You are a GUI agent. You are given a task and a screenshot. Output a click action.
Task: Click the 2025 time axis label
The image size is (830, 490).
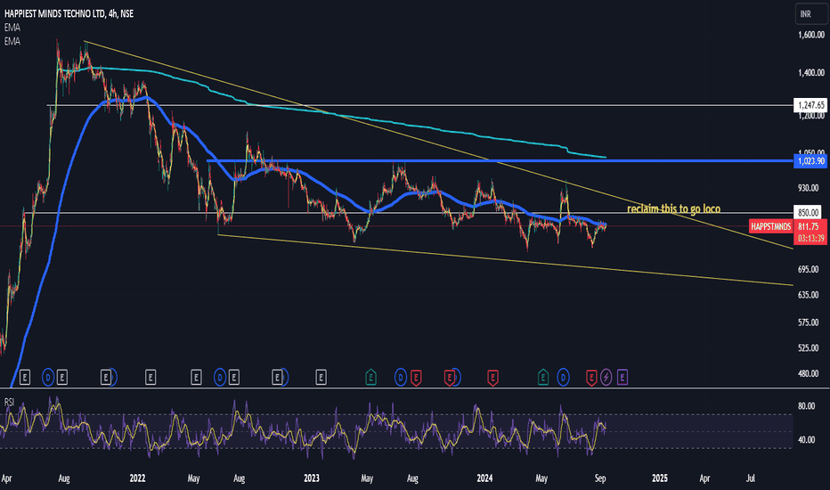[660, 478]
